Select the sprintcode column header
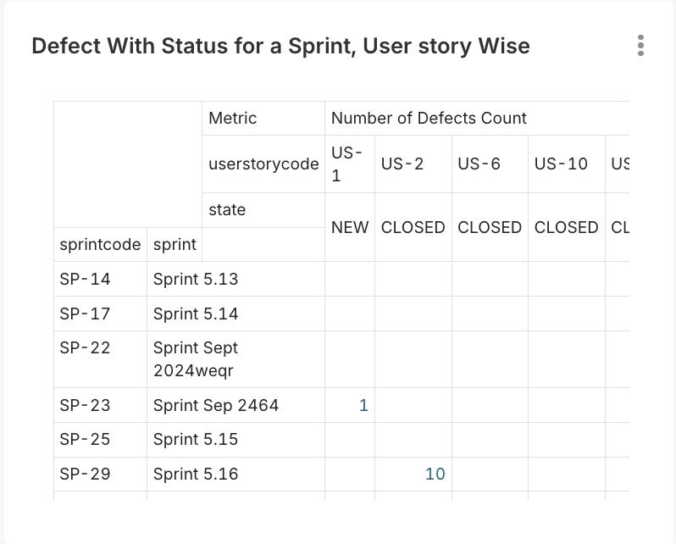The height and width of the screenshot is (544, 676). (100, 245)
